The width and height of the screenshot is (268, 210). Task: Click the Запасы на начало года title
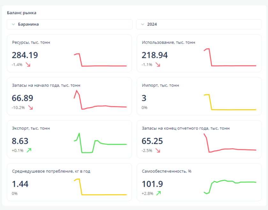(46, 85)
